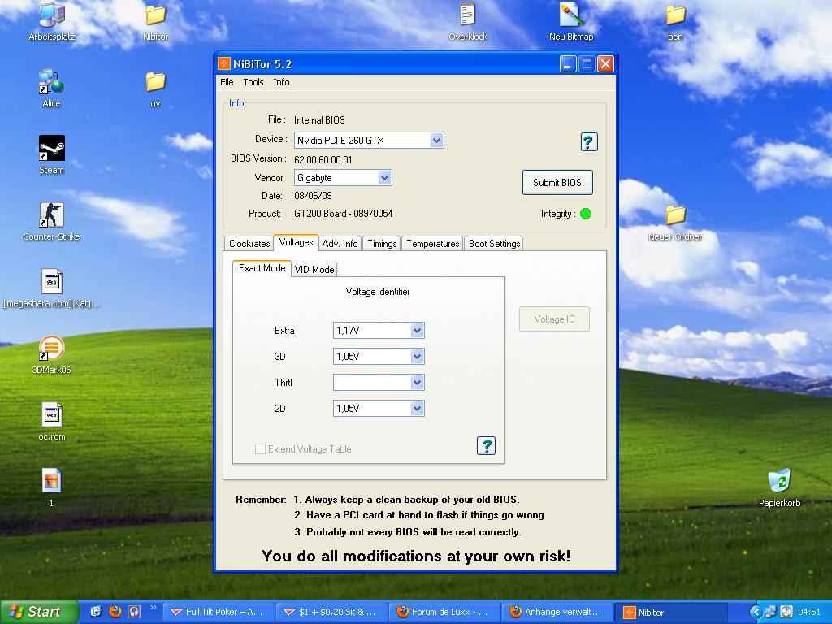Click the green Integrity indicator
Screen dimensions: 832x624
586,214
